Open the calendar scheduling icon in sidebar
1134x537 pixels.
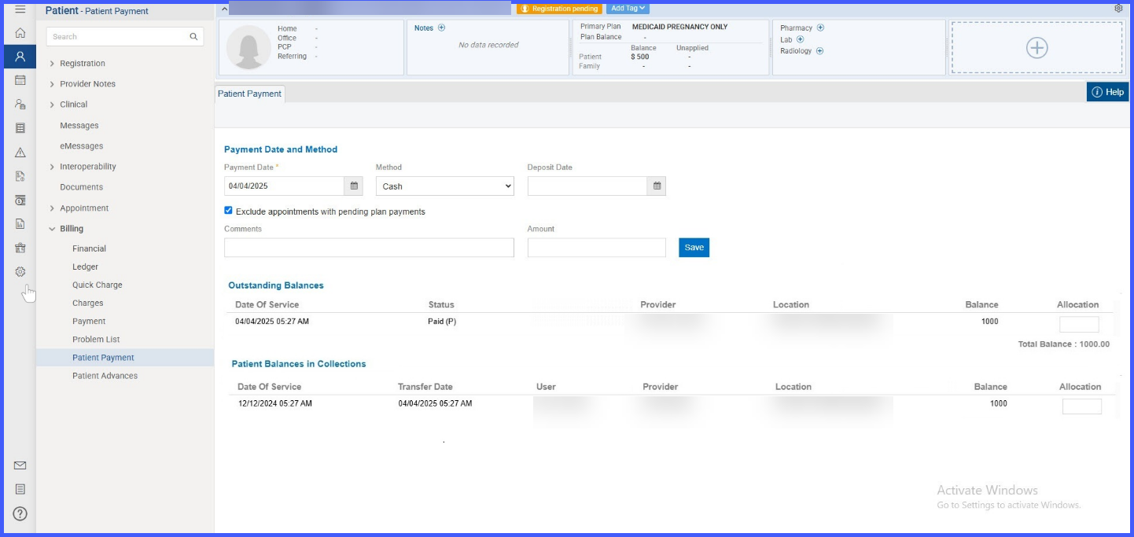[x=20, y=80]
